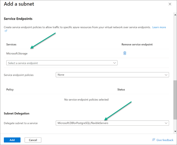
Task: Open the external link icon below the description
Action: 6,31
